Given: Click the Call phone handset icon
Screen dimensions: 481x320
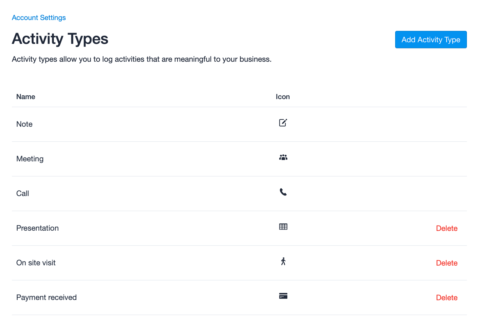Looking at the screenshot, I should pos(283,192).
